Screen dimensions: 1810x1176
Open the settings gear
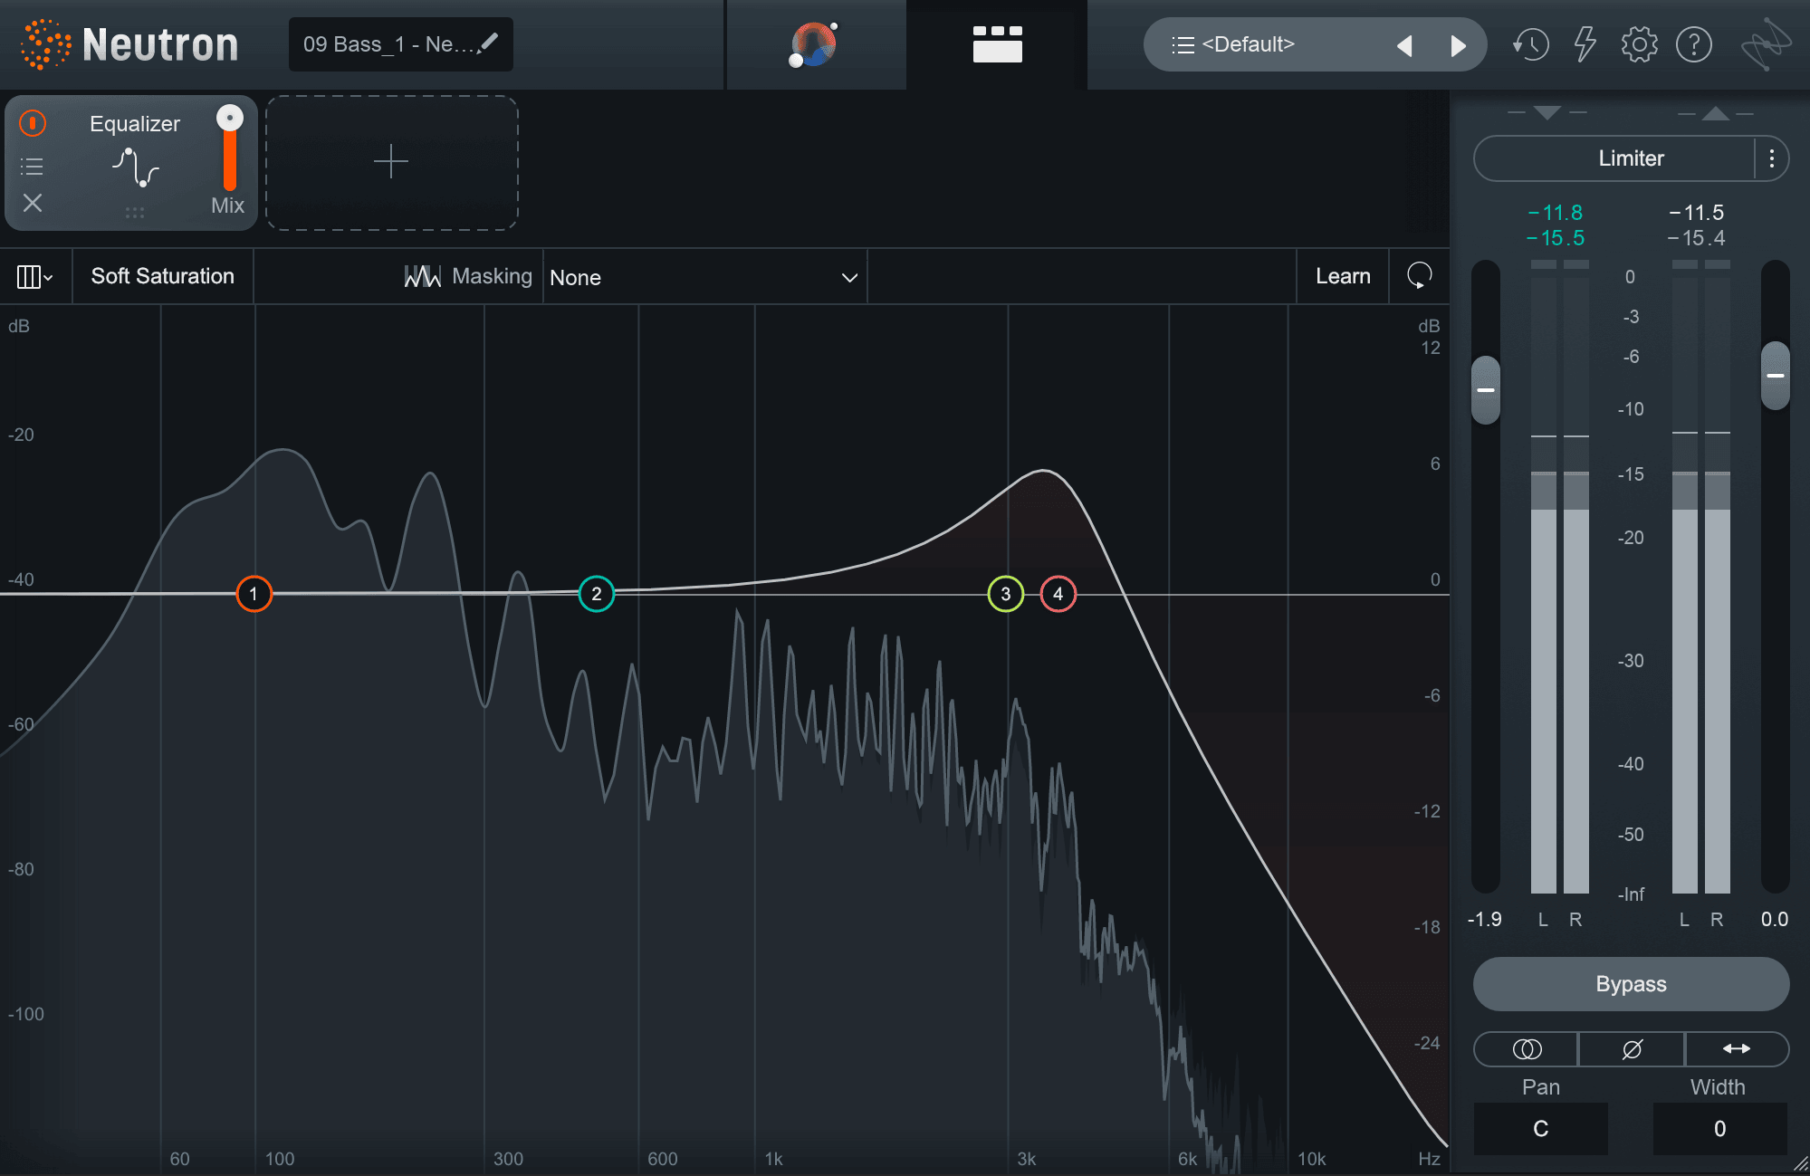[x=1639, y=44]
